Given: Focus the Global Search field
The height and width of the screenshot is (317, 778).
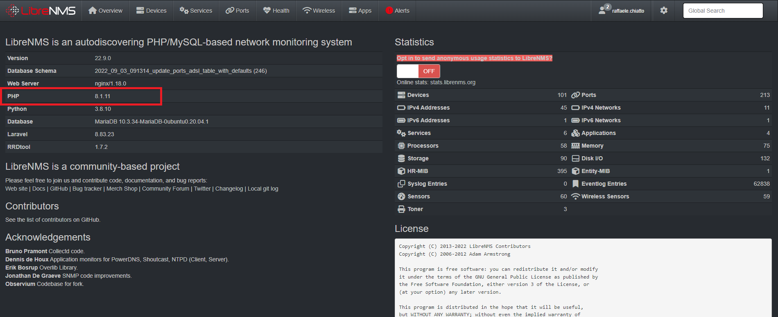Looking at the screenshot, I should coord(723,11).
